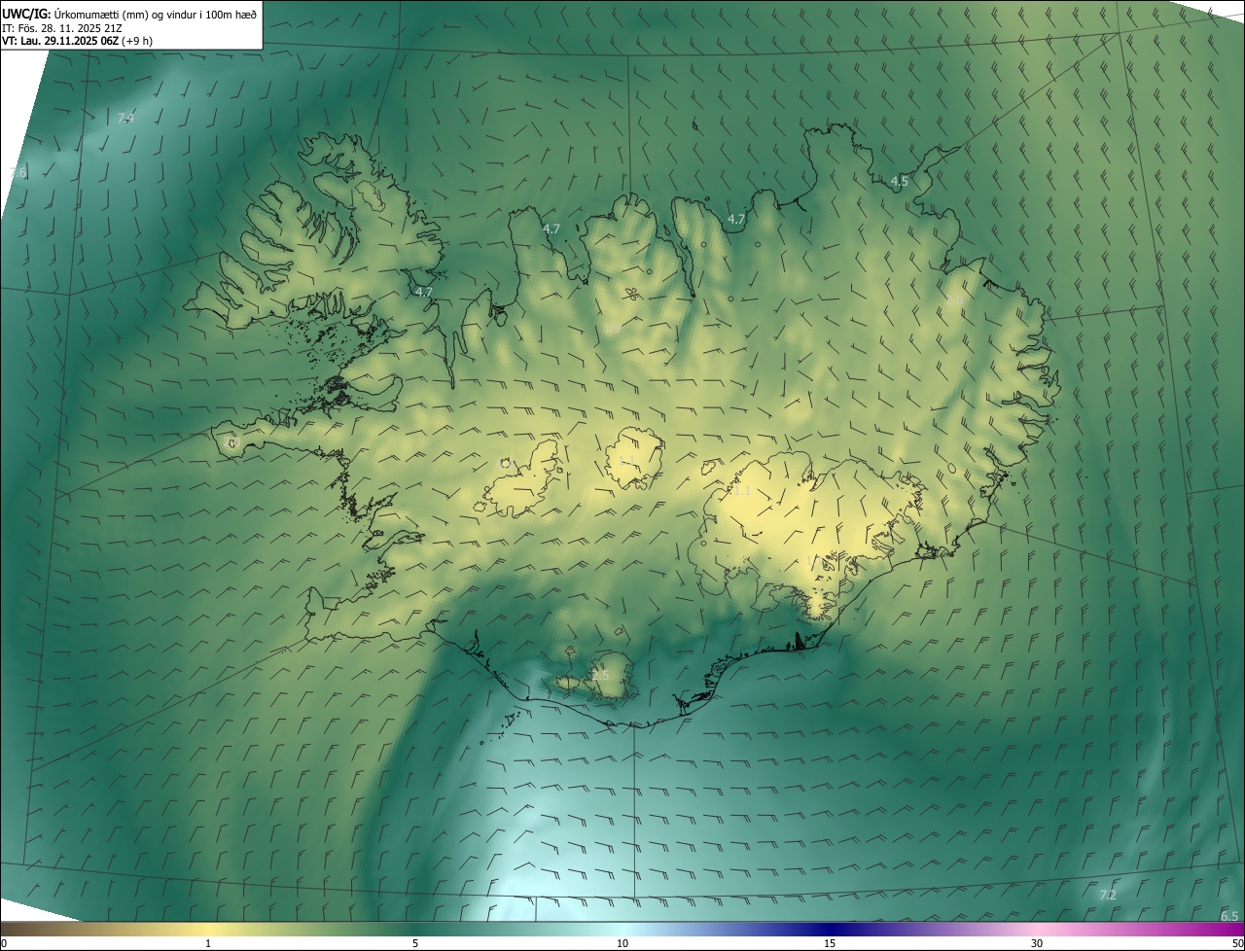Click the 2.5 value label on the map
Viewport: 1245px width, 951px height.
pos(600,675)
